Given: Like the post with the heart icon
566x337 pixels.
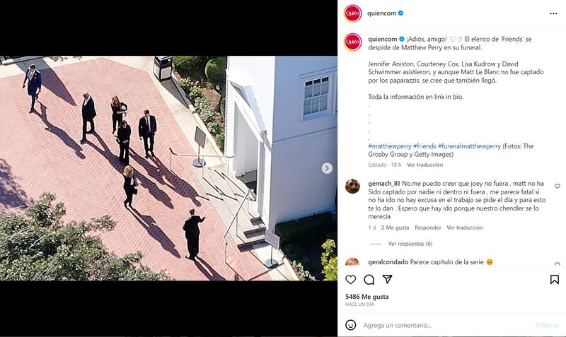Looking at the screenshot, I should [x=350, y=279].
